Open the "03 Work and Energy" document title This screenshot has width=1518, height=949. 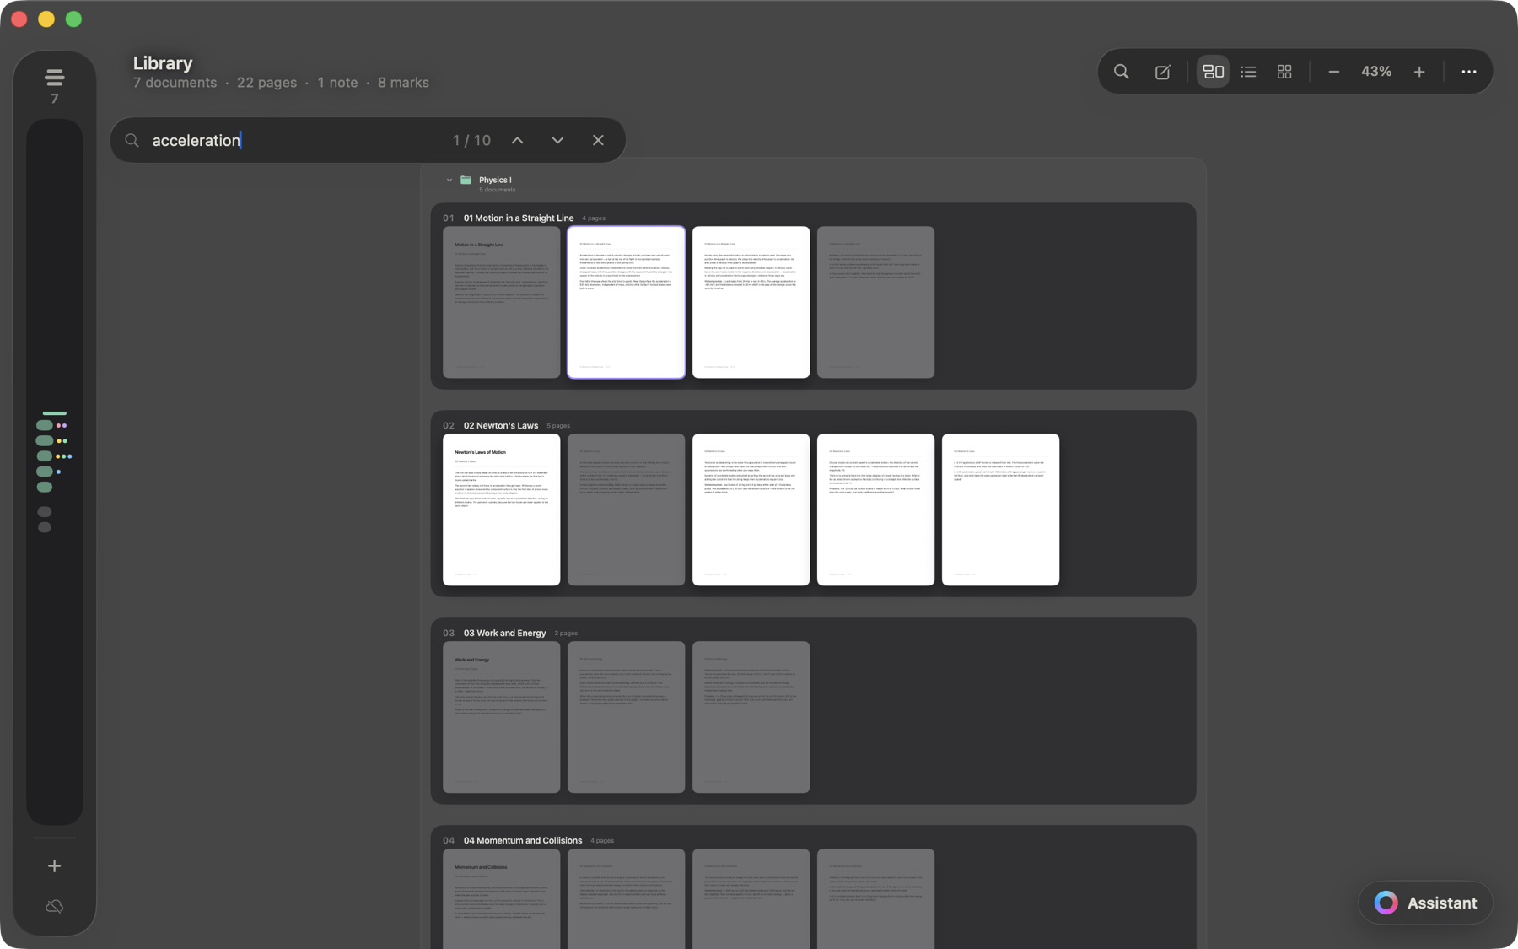[x=504, y=633]
